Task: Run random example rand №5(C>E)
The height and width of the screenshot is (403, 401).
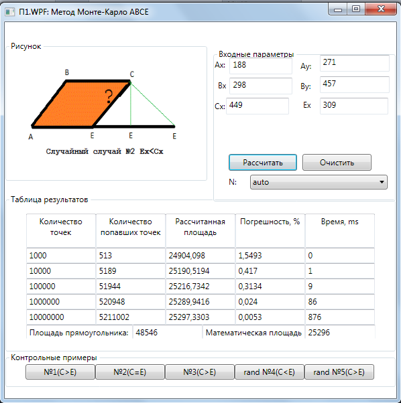Action: (x=339, y=372)
